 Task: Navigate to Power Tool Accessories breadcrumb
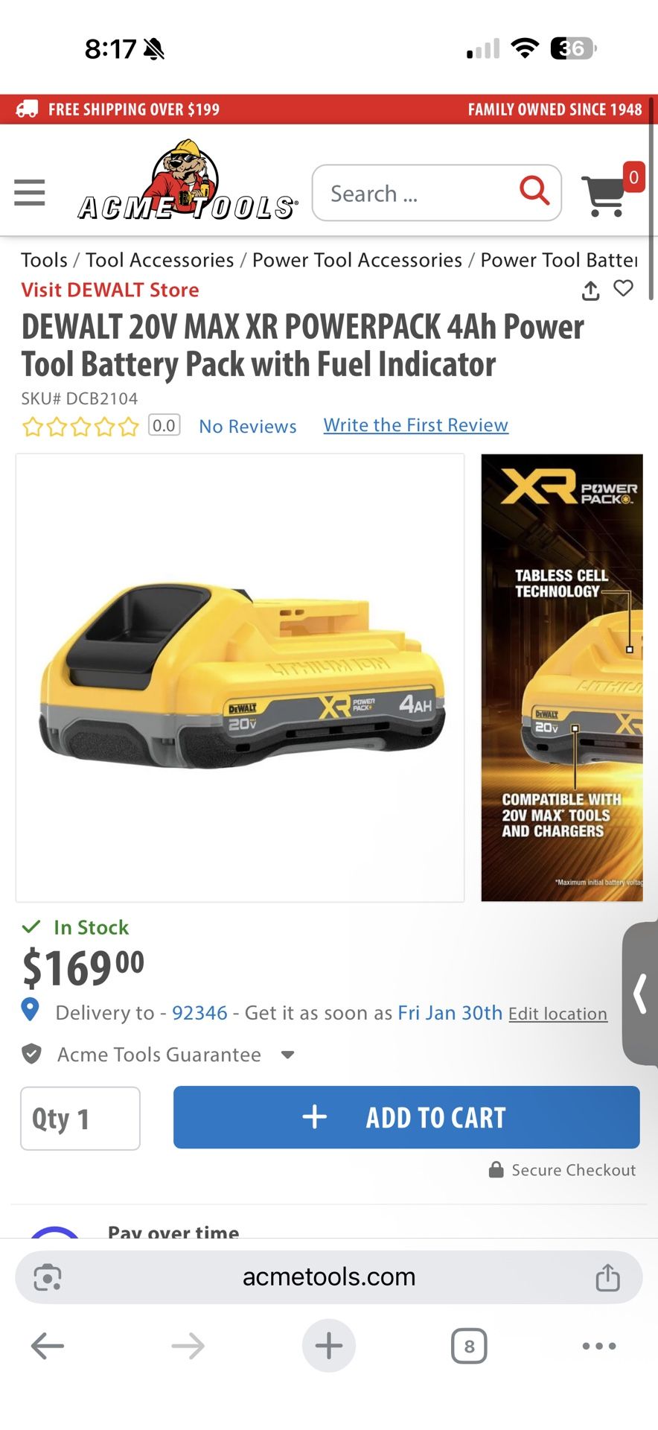pos(357,260)
